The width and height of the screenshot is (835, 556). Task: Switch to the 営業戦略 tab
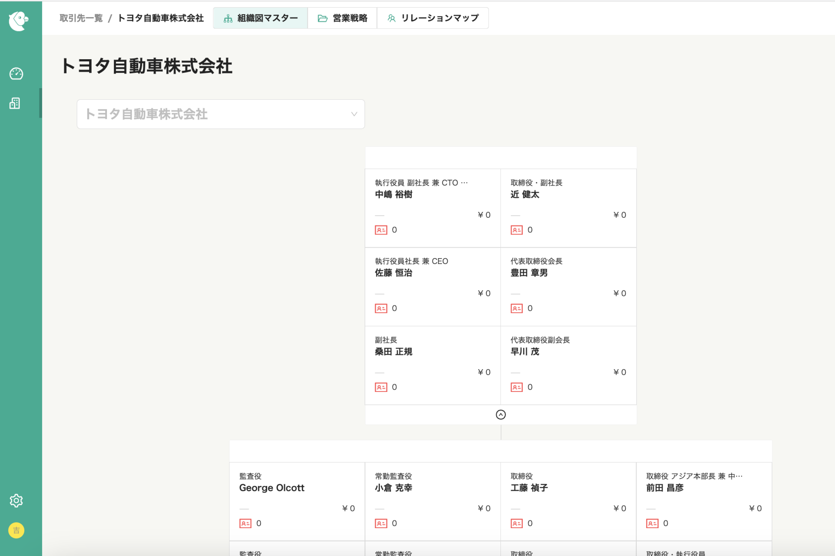coord(342,18)
